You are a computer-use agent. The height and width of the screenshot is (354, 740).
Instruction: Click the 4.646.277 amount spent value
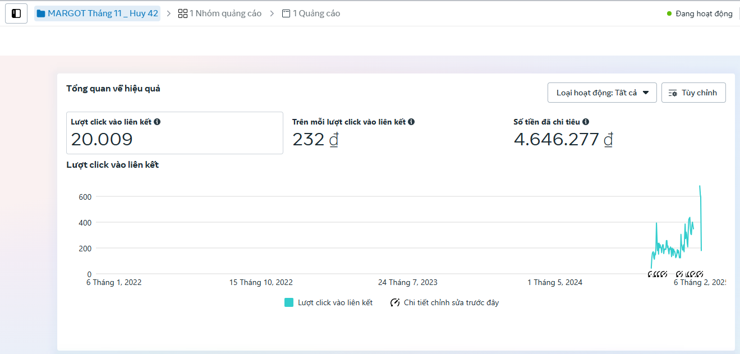coord(557,139)
